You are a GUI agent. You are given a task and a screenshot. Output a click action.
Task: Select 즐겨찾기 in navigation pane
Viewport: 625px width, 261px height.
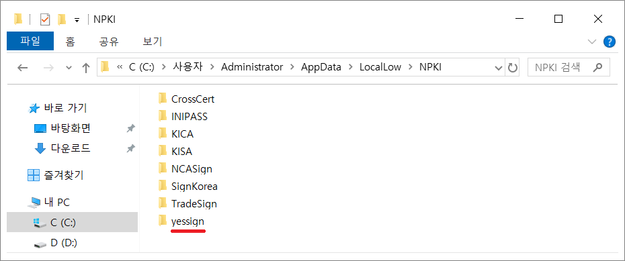(x=55, y=174)
